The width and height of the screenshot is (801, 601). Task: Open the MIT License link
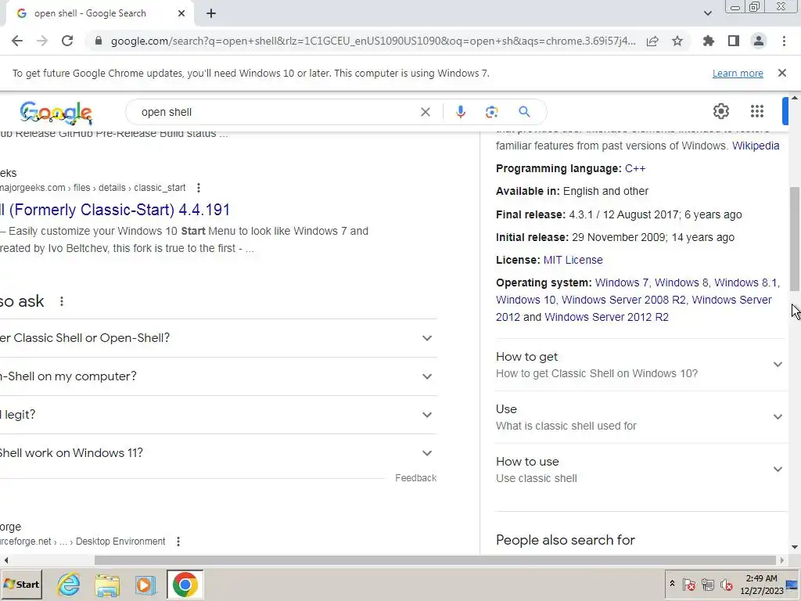573,260
